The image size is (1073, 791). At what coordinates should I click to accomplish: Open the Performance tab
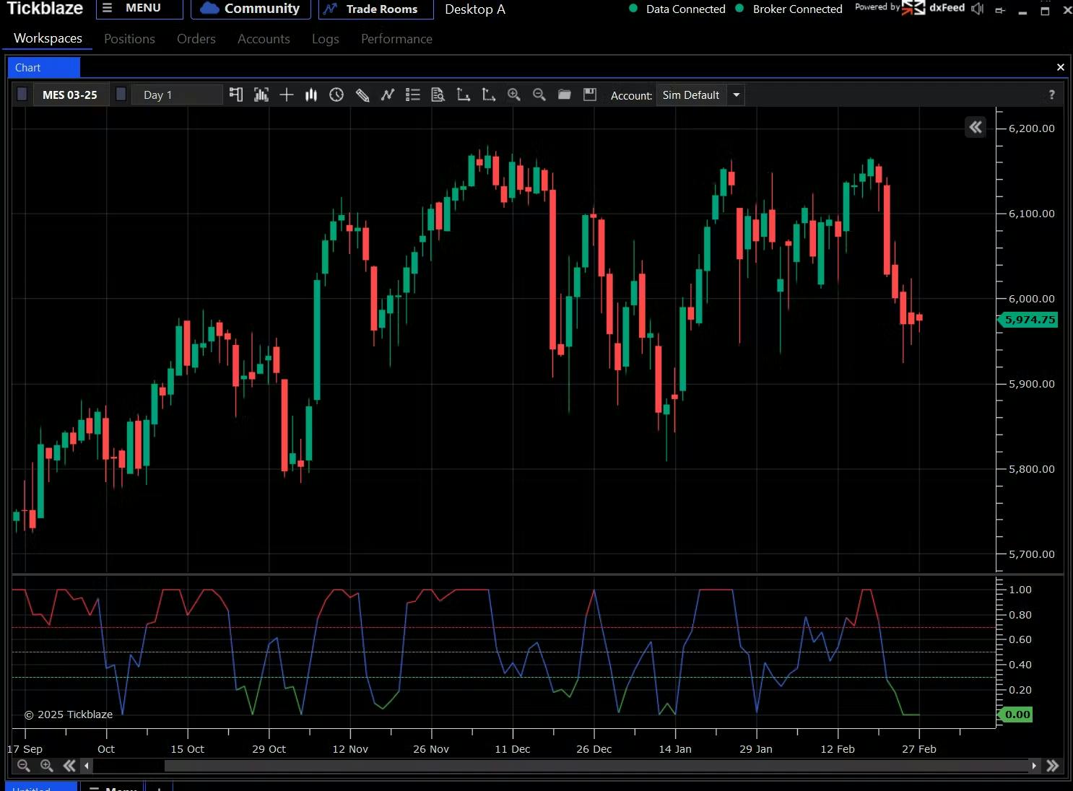point(396,39)
